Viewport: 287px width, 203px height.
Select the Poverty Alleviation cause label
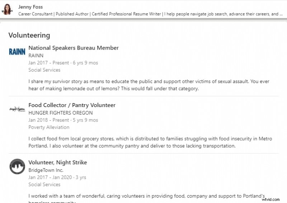(49, 127)
